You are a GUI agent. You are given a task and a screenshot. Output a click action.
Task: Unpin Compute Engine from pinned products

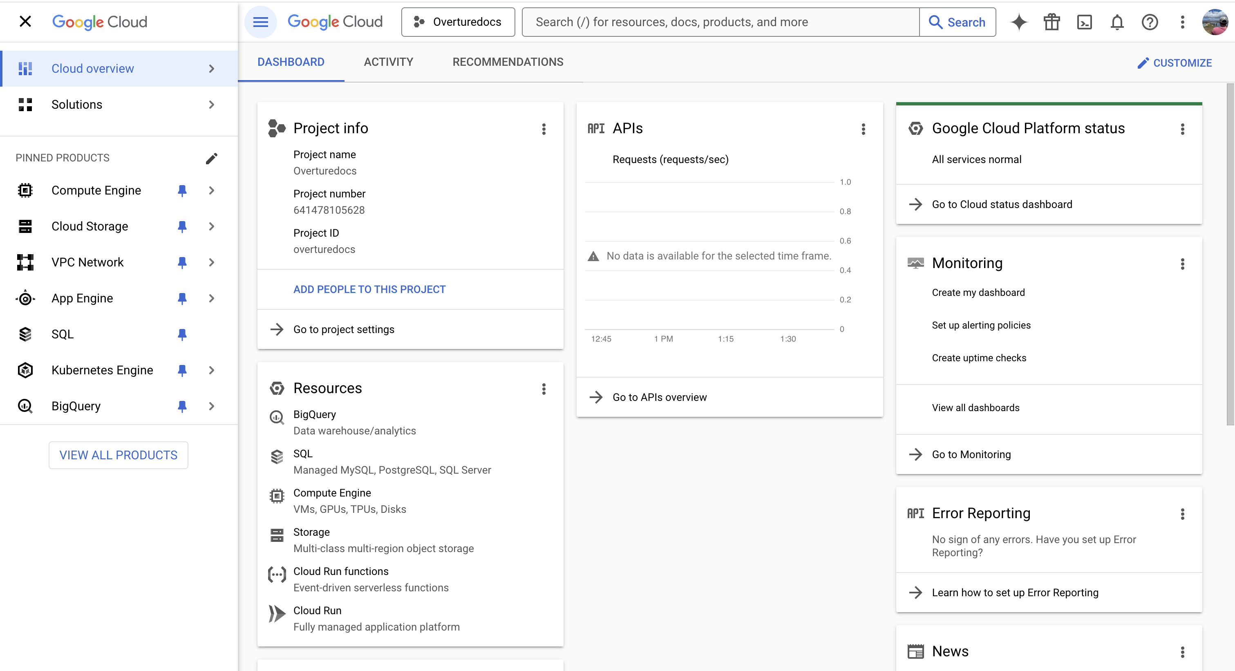pos(182,190)
